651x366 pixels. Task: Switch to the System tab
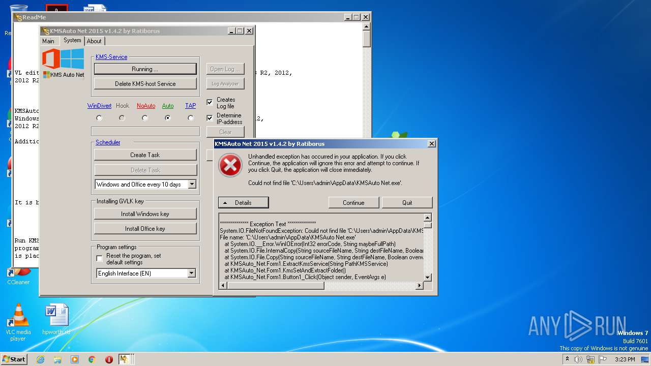(x=72, y=40)
